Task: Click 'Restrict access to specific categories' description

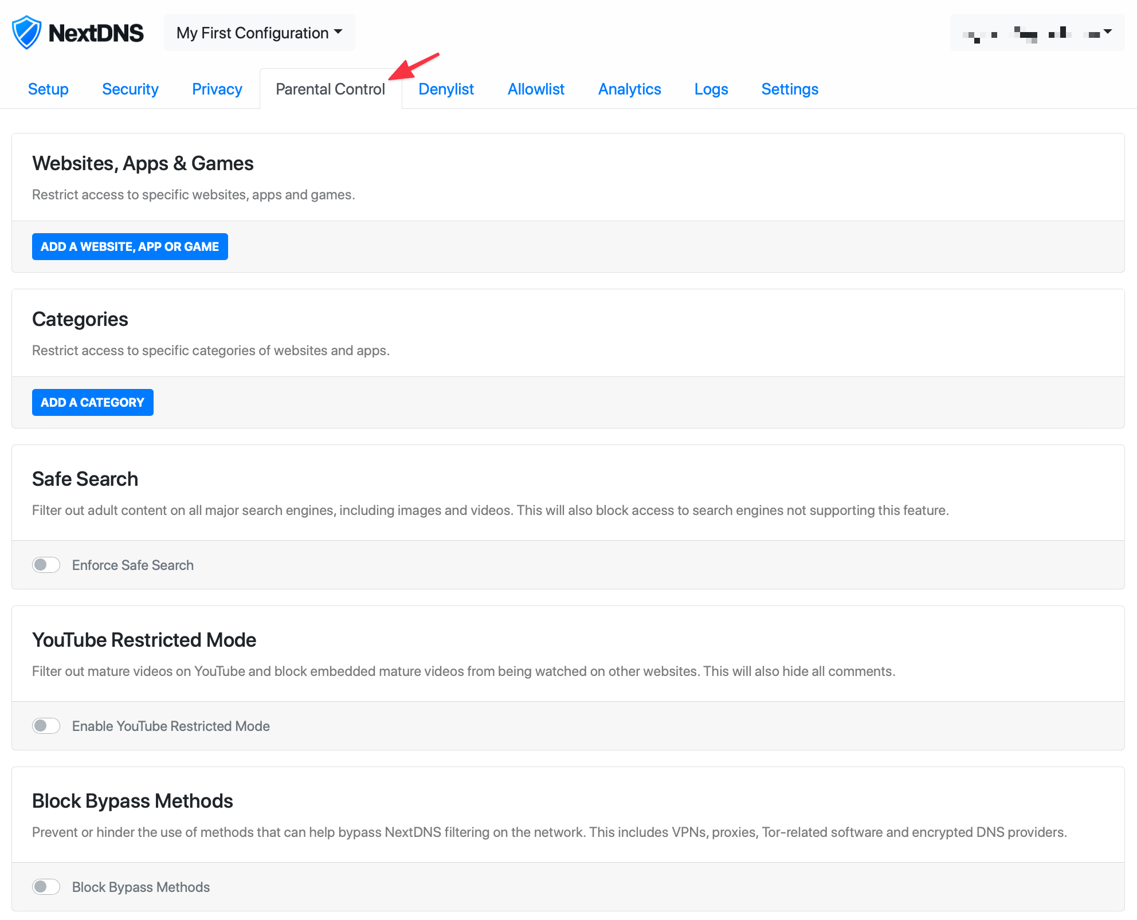Action: pyautogui.click(x=211, y=351)
